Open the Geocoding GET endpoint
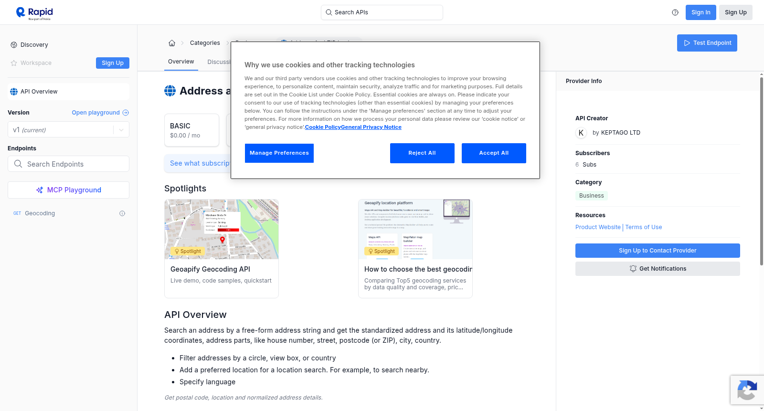 [x=40, y=213]
